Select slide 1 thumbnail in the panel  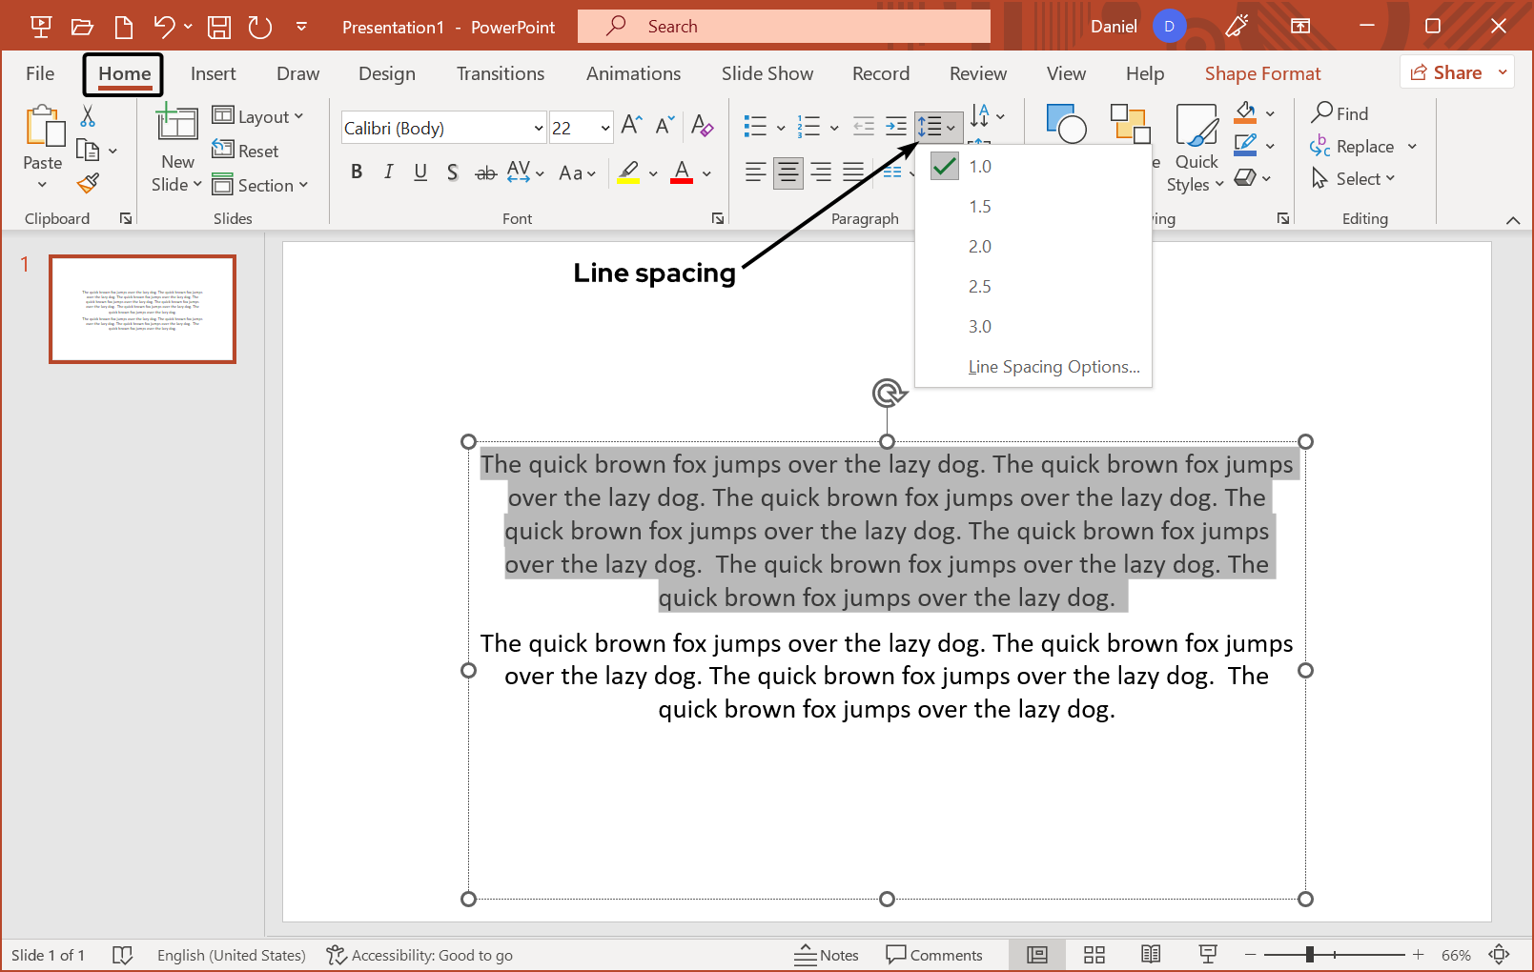point(141,309)
